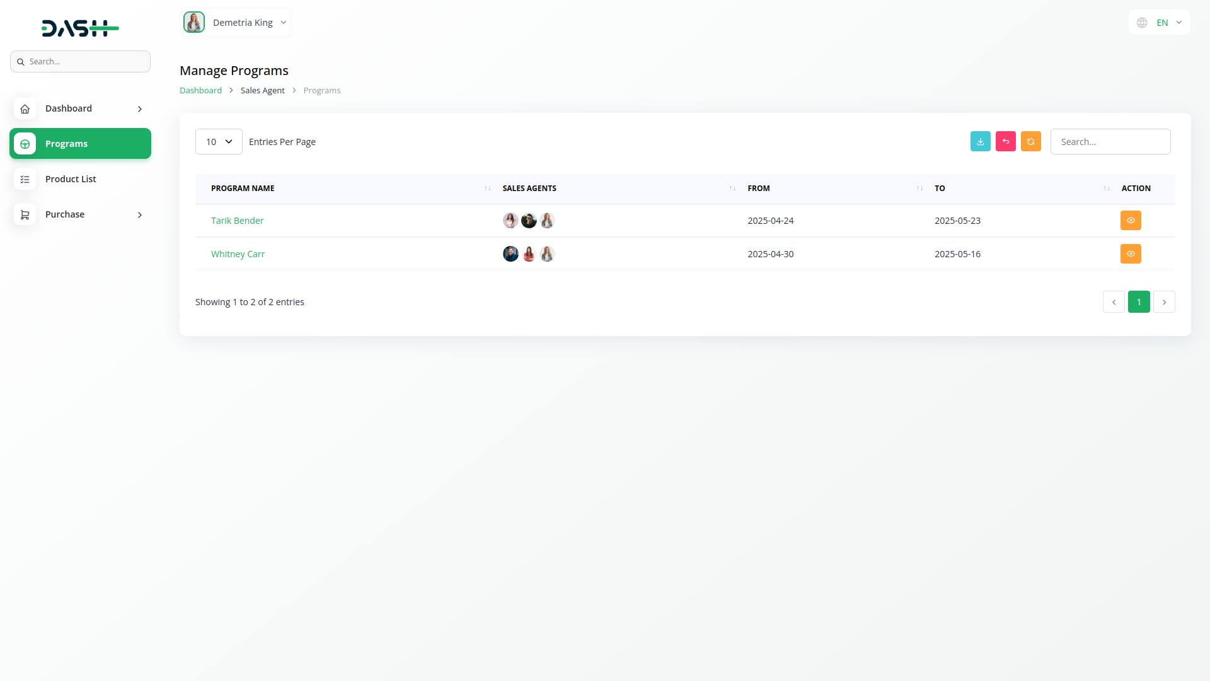Screen dimensions: 1210x681
Task: Open the EN language dropdown
Action: tap(1159, 23)
